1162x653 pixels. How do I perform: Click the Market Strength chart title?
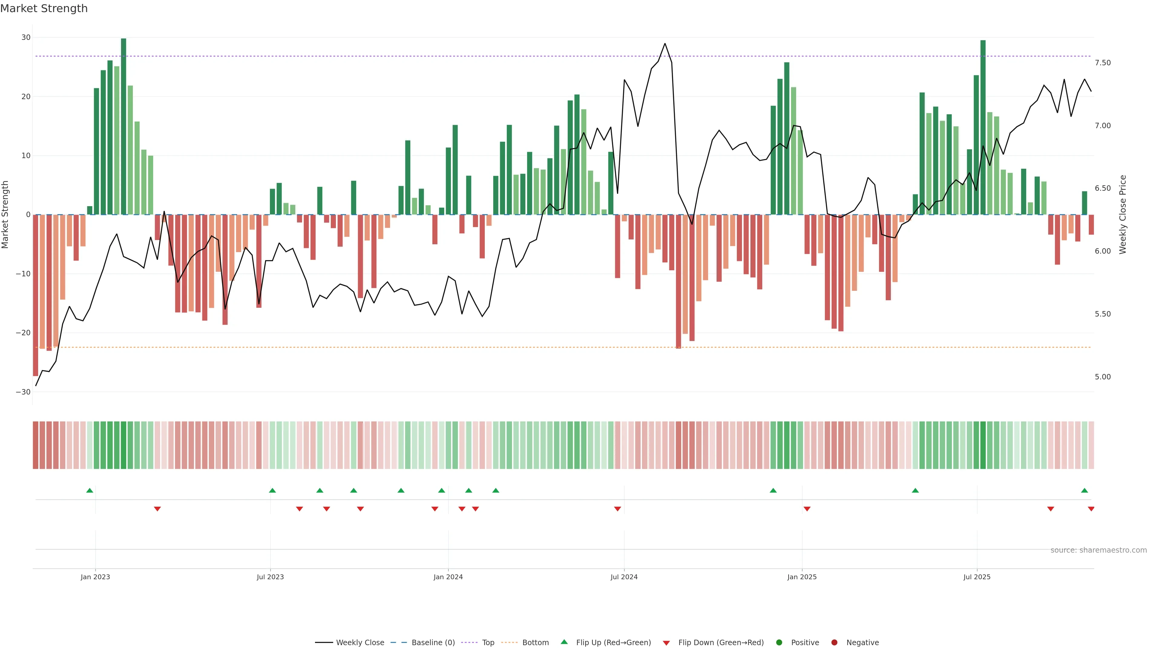44,8
